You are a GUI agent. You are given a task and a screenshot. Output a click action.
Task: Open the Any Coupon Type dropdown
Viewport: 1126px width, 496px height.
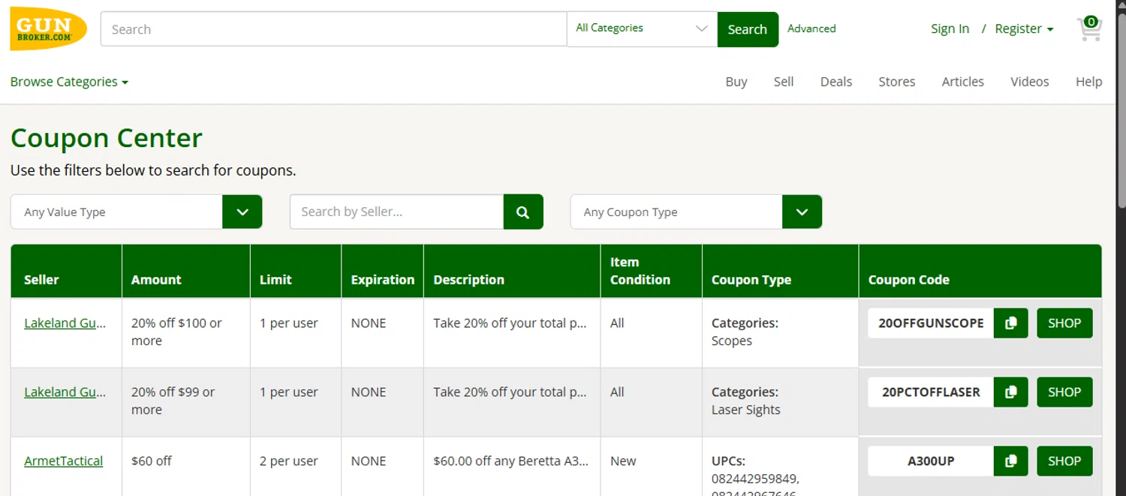[802, 212]
